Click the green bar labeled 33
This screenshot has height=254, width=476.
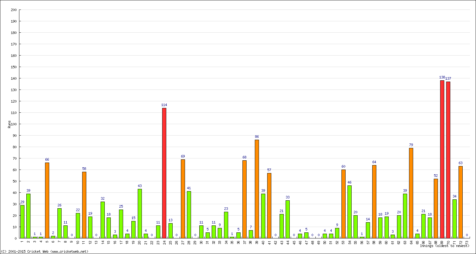point(288,219)
